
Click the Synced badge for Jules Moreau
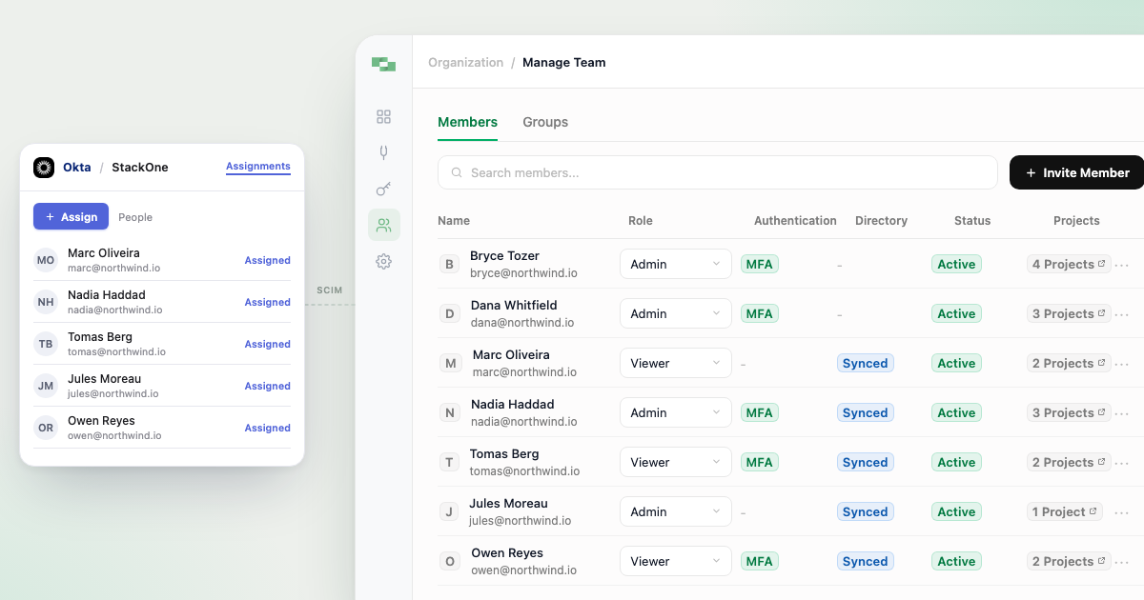866,512
